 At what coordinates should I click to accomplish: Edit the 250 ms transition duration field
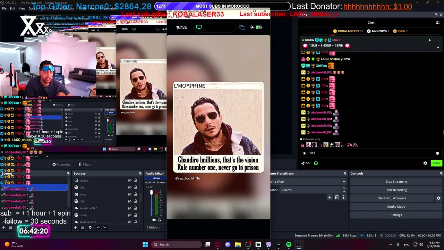click(310, 190)
